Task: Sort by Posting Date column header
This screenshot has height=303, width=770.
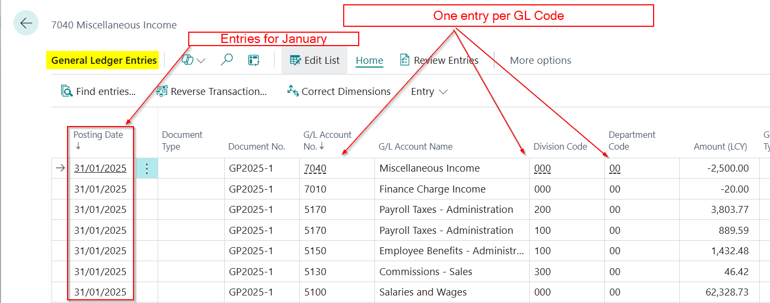Action: point(98,135)
